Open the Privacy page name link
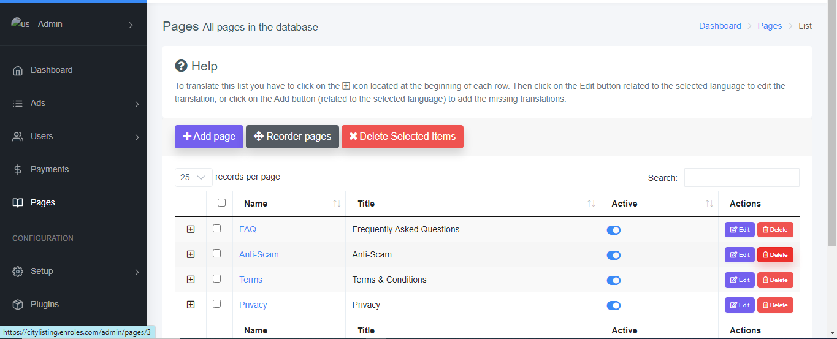 pos(253,305)
